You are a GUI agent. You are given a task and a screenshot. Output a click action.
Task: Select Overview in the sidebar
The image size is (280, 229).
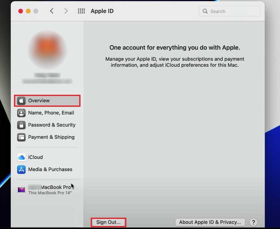point(47,101)
